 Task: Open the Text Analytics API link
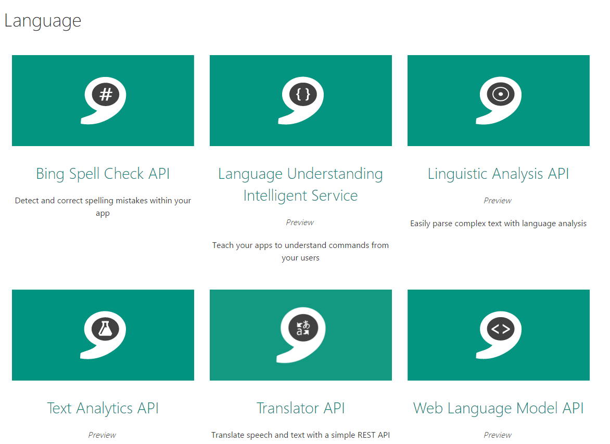pos(103,408)
